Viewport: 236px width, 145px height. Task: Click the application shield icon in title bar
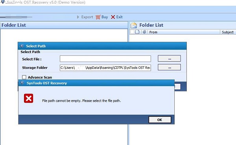tap(3, 2)
